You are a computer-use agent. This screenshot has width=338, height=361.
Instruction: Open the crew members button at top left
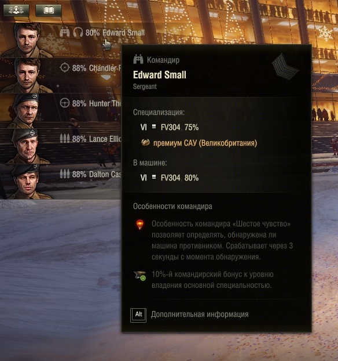click(16, 10)
